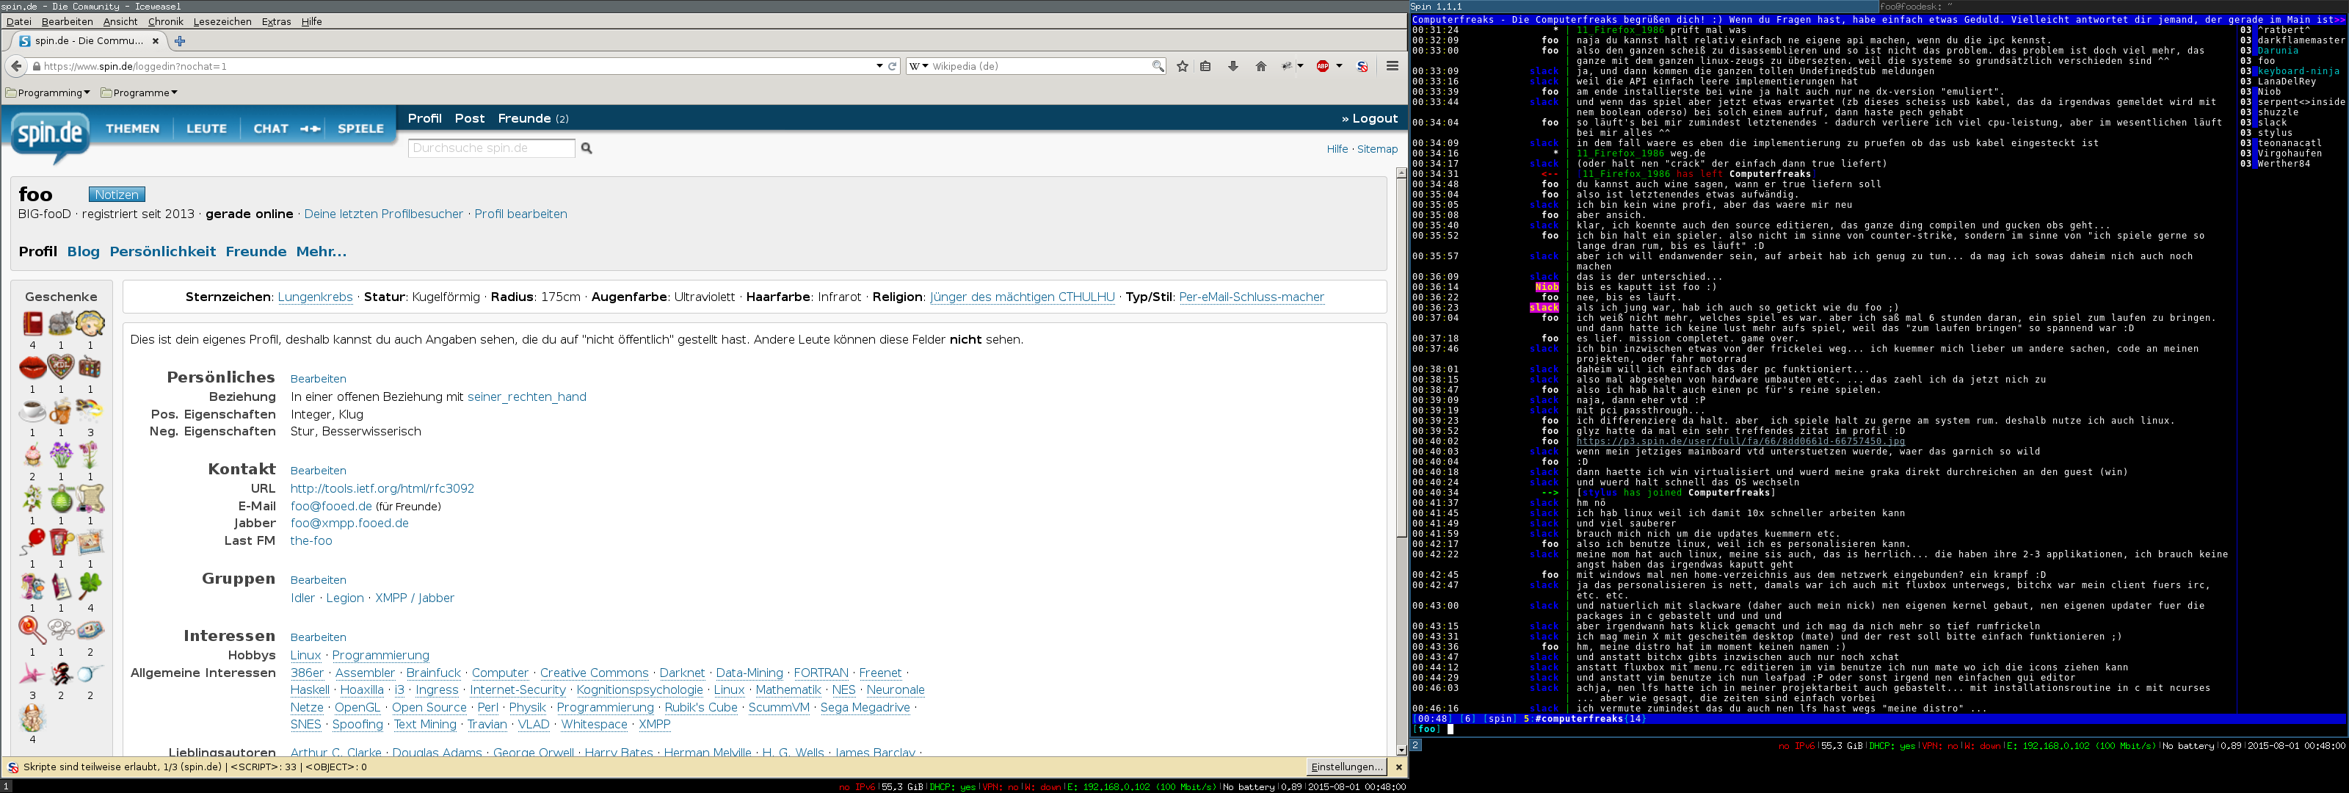Expand the Programme bookmarks folder

tap(139, 93)
